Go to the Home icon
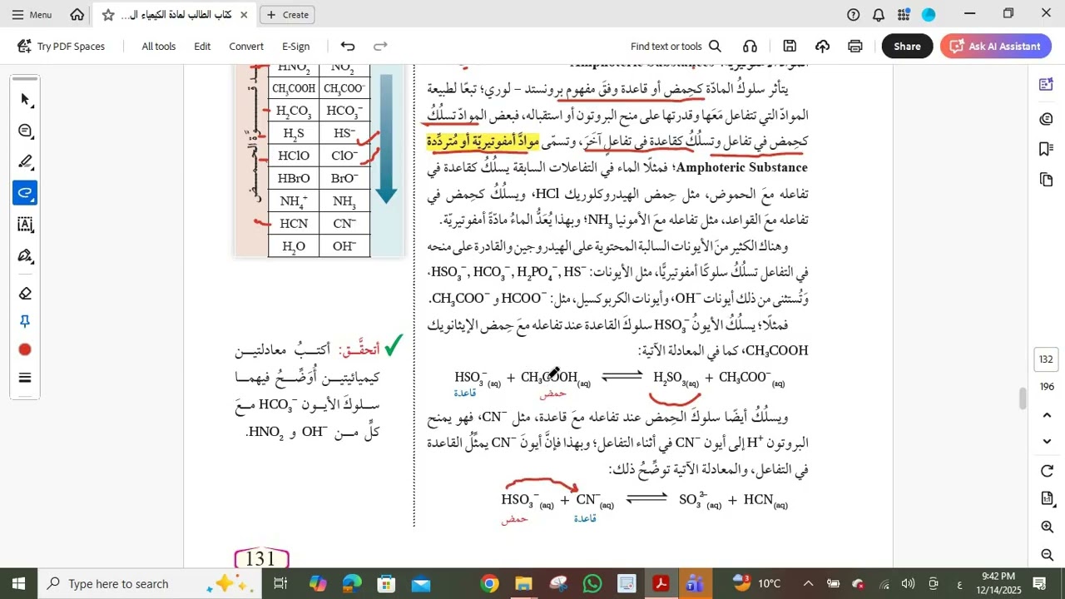The width and height of the screenshot is (1065, 599). pyautogui.click(x=77, y=14)
